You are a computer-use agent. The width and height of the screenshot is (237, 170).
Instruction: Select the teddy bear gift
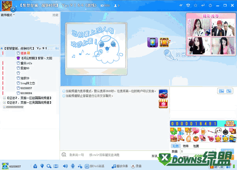[188, 131]
